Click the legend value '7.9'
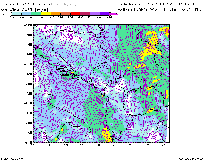Image resolution: width=209 pixels, height=161 pixels. click(41, 17)
